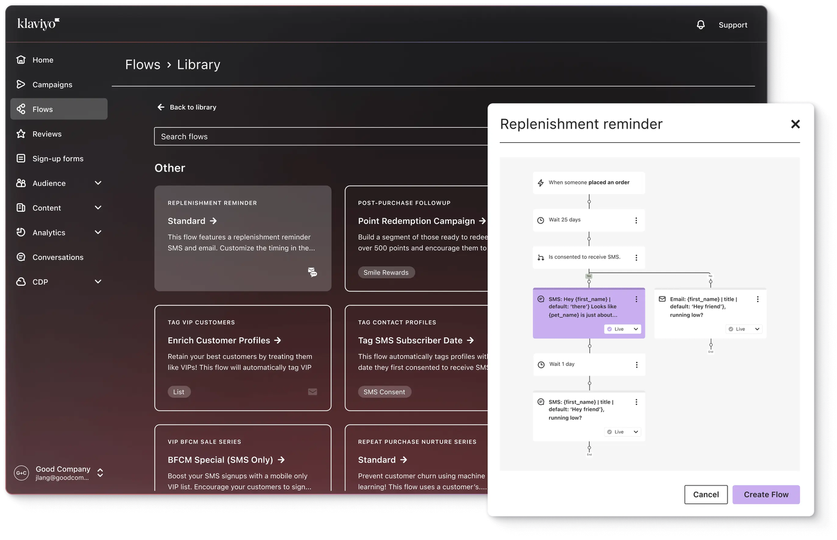Click the Conversations chat icon
837x540 pixels.
click(x=21, y=257)
